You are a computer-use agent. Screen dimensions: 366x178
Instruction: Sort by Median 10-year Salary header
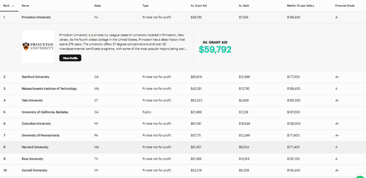click(300, 6)
